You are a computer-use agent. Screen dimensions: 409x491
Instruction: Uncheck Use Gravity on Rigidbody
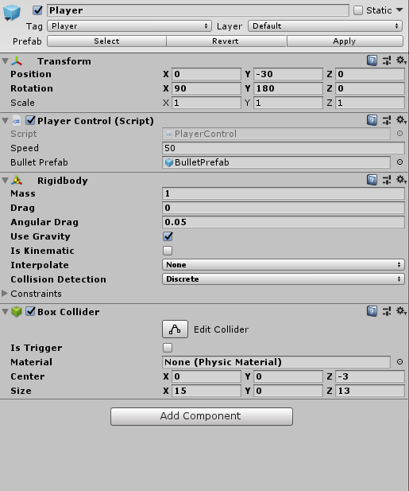[168, 236]
